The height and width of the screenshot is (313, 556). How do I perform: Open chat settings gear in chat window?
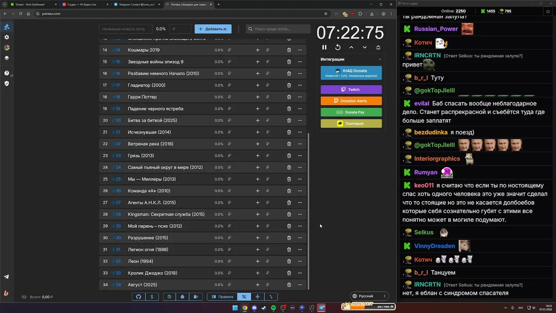[x=548, y=12]
